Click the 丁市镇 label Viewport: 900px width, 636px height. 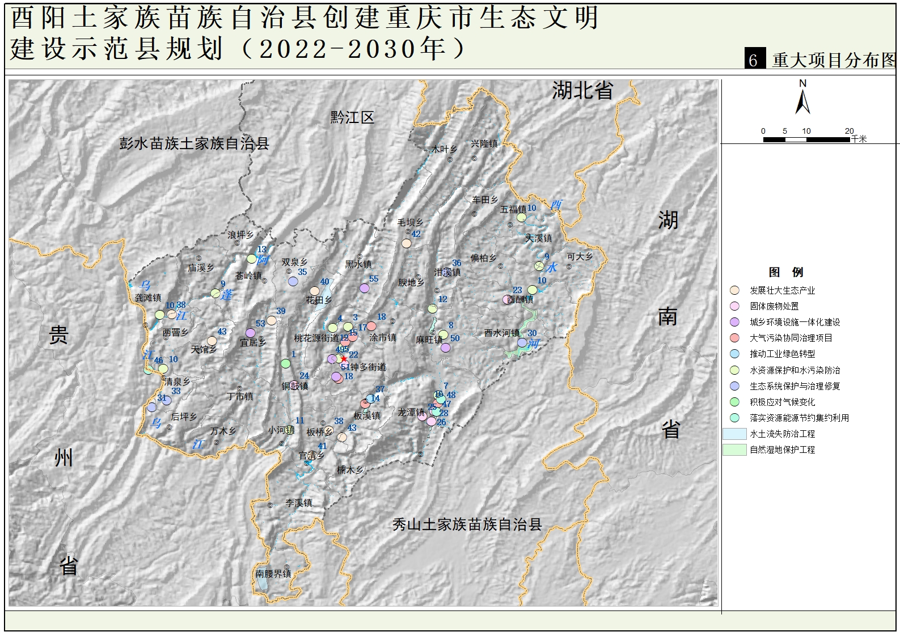[x=240, y=396]
